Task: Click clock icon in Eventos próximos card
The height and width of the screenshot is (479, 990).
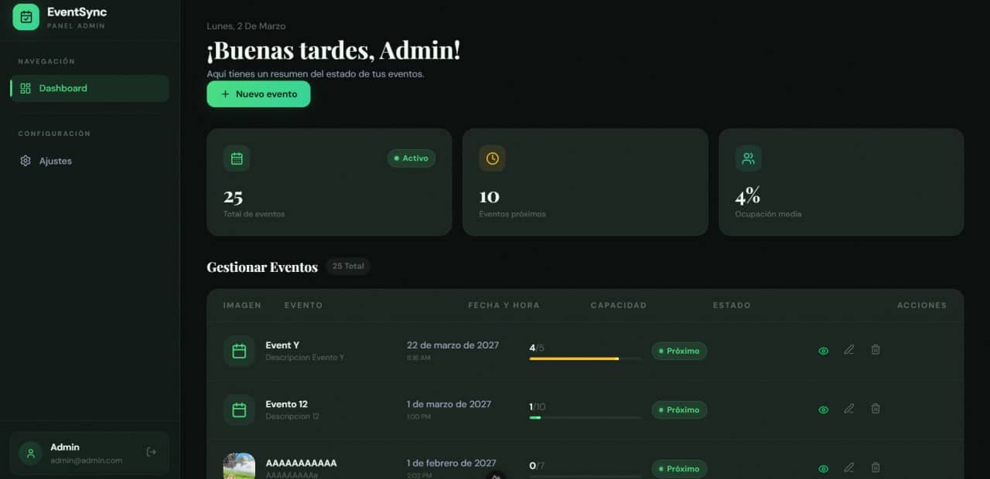Action: (493, 158)
